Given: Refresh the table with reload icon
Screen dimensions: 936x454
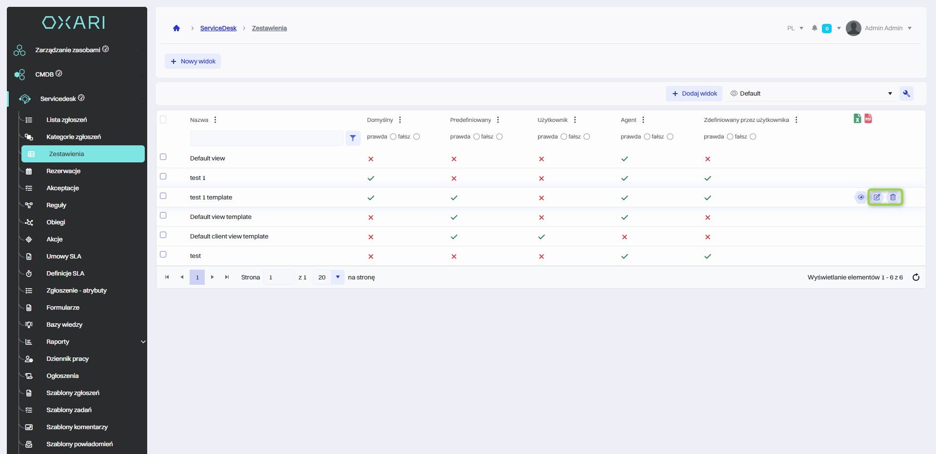Looking at the screenshot, I should (916, 277).
